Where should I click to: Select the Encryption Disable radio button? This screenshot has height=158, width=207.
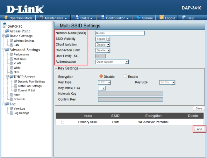[x=101, y=76]
